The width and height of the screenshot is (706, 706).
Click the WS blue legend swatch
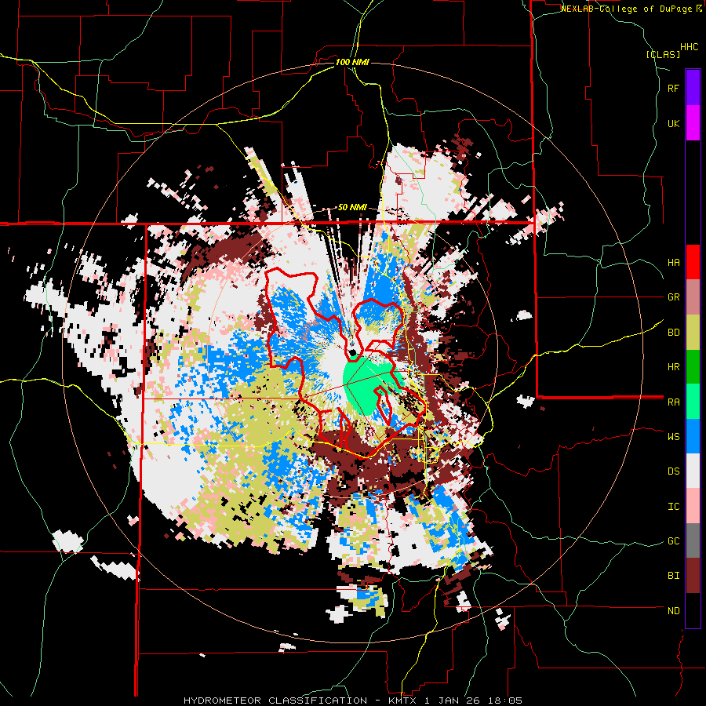(x=693, y=436)
